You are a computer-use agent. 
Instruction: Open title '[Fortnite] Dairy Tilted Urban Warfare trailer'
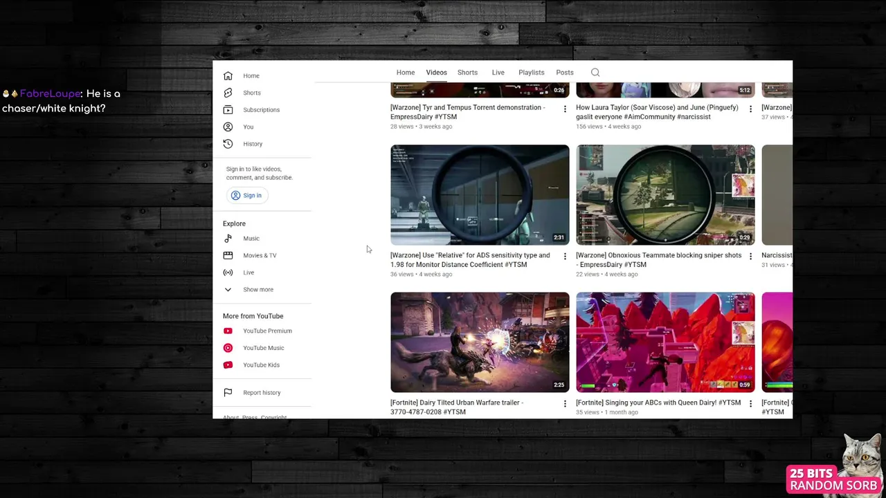457,407
